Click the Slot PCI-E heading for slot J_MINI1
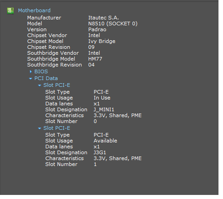The width and height of the screenshot is (223, 199). coord(57,85)
